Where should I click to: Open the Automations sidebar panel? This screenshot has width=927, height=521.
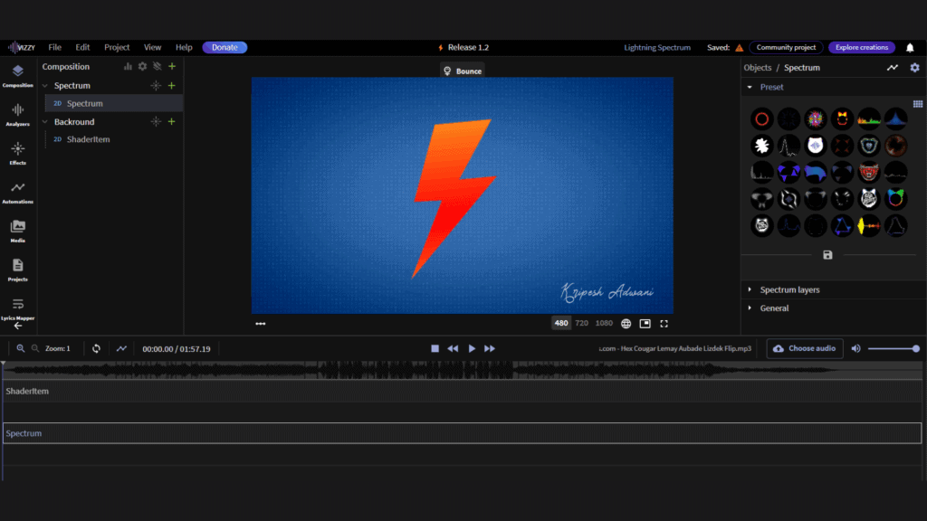pyautogui.click(x=17, y=191)
